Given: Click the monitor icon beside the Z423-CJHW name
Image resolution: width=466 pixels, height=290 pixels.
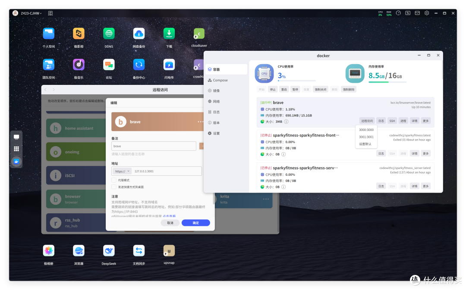Looking at the screenshot, I should (50, 13).
